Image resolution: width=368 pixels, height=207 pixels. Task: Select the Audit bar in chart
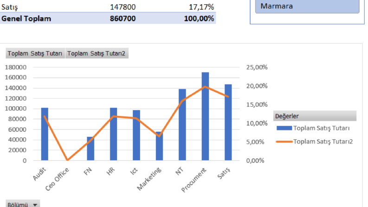[45, 134]
